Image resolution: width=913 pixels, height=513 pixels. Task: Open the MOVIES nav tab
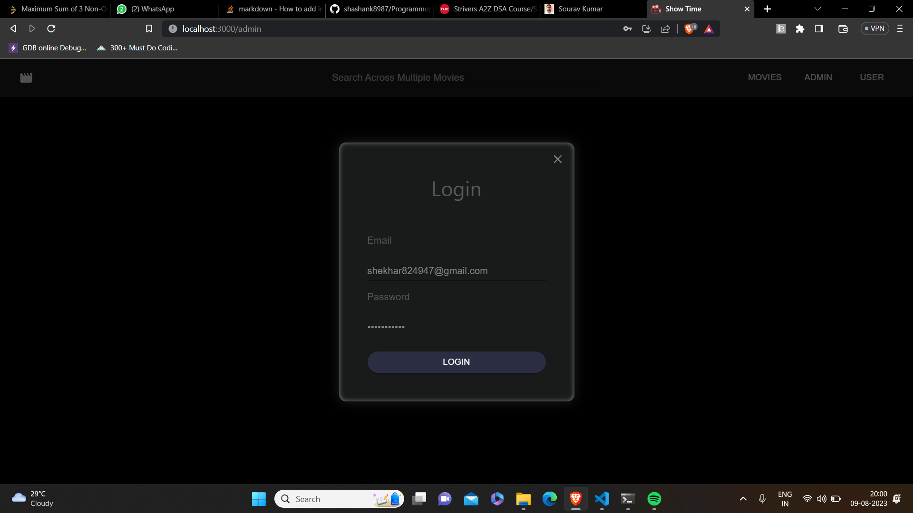764,77
